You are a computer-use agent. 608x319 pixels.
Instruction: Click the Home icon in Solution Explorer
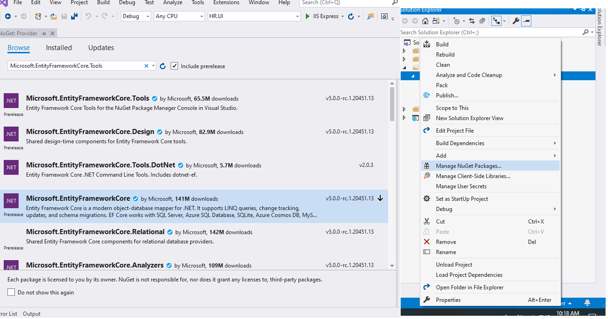pyautogui.click(x=425, y=21)
